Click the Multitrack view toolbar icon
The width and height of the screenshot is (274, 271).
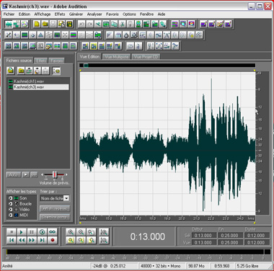(x=17, y=24)
